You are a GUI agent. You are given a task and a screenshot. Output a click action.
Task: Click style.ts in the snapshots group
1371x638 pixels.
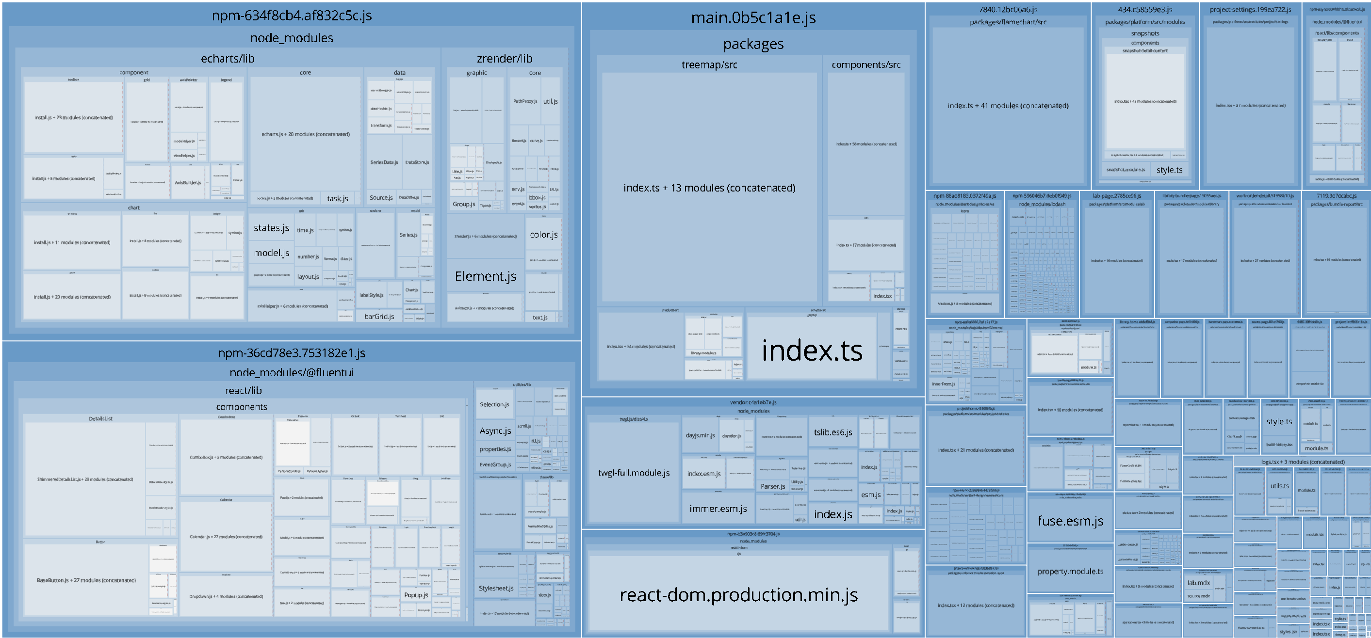(1169, 170)
